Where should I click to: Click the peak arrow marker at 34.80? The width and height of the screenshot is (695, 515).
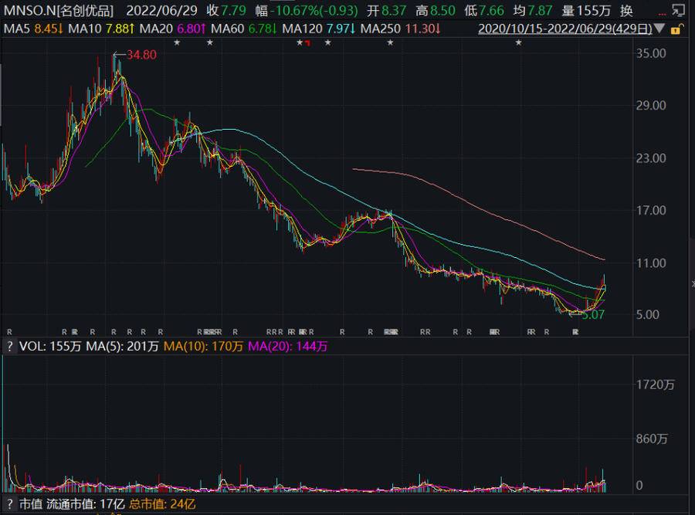point(118,55)
